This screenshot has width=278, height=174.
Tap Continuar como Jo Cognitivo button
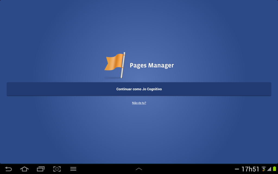tap(139, 89)
